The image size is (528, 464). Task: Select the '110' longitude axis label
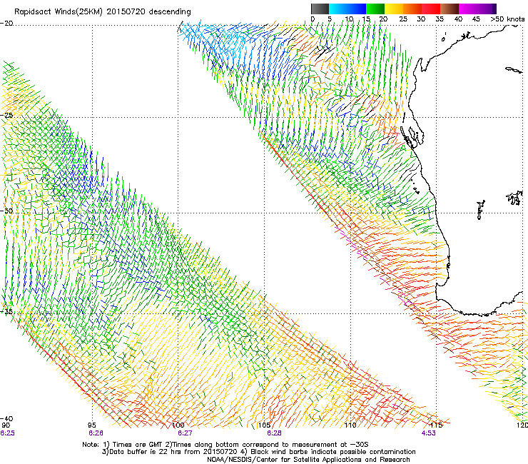(x=350, y=425)
